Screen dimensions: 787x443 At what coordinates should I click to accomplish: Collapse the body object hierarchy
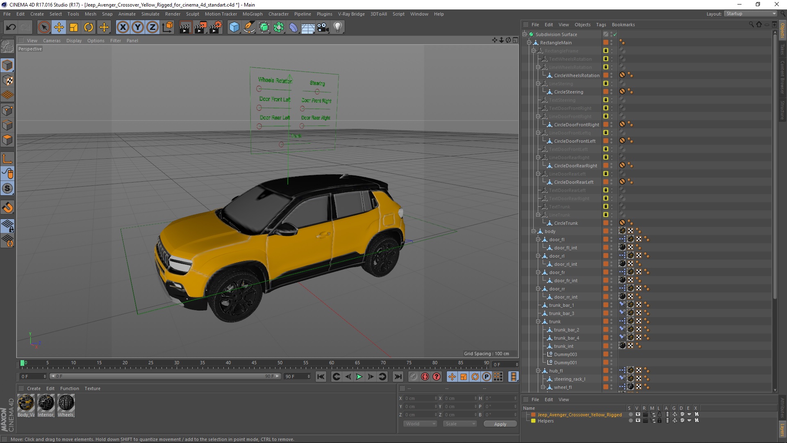point(534,231)
